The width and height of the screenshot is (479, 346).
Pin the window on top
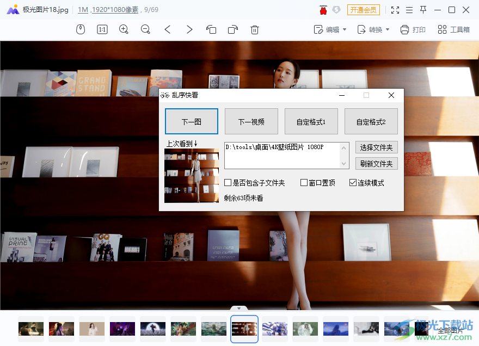[x=423, y=10]
